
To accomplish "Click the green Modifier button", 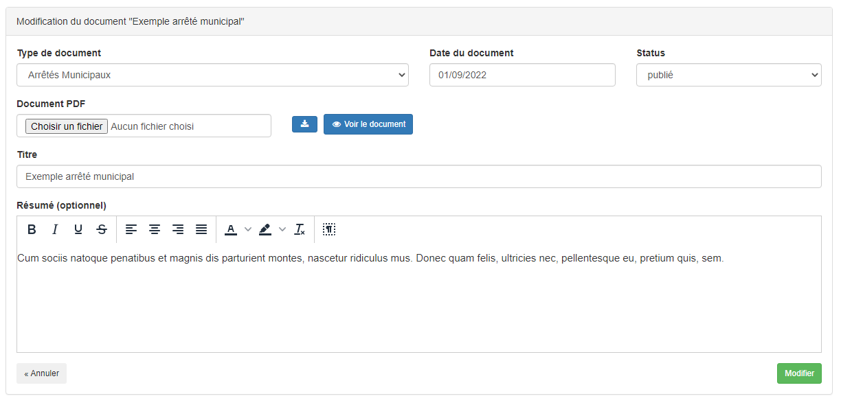I will pos(799,373).
